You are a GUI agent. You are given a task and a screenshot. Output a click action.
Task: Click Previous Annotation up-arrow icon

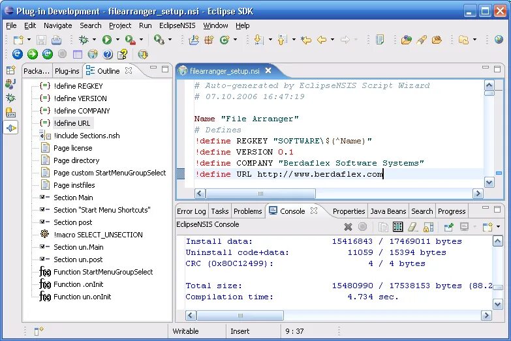coord(282,40)
